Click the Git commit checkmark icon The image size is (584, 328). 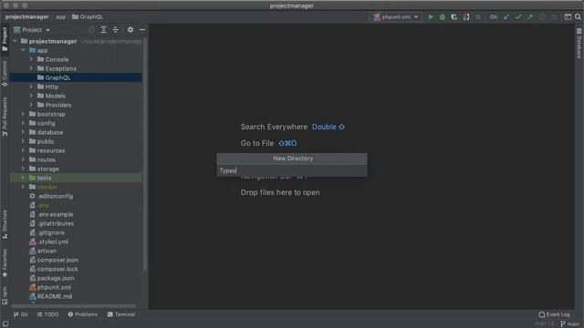point(518,17)
